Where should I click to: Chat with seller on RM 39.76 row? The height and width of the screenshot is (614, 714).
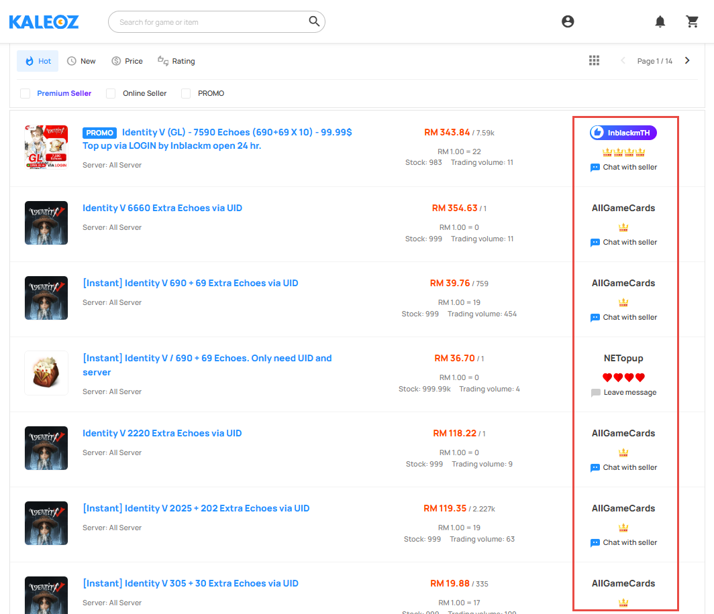coord(623,318)
